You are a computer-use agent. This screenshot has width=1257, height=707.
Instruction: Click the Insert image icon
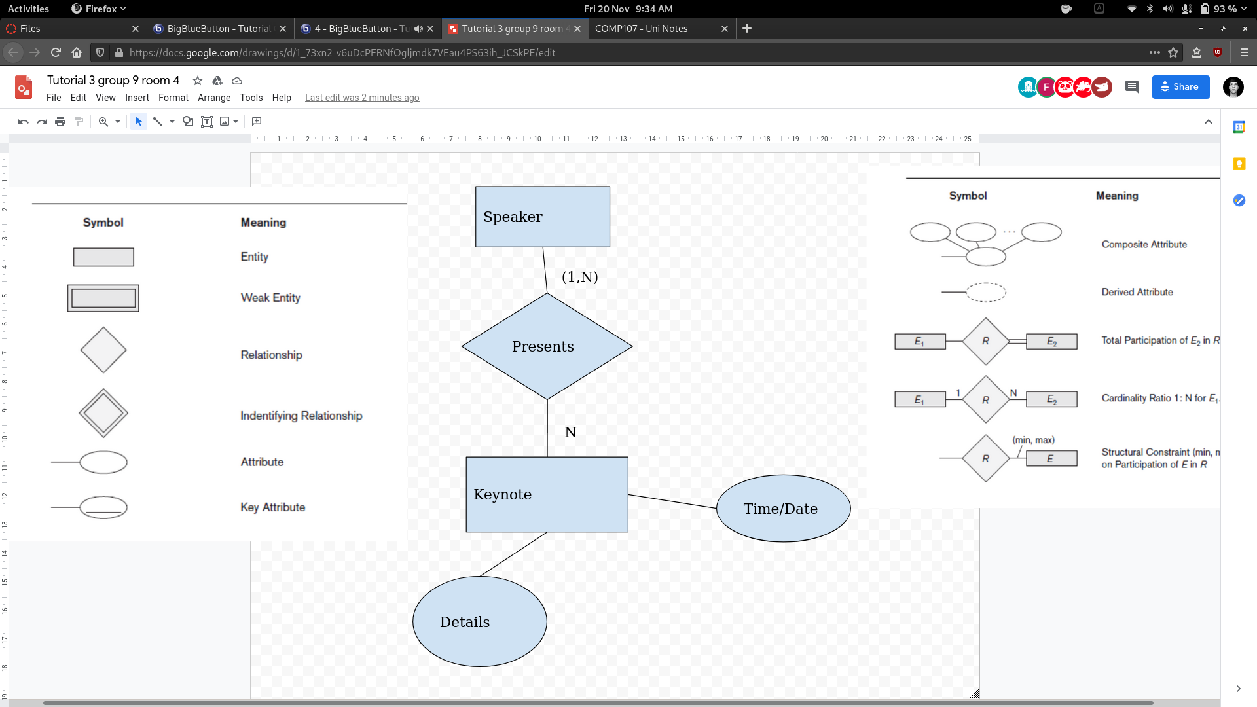[x=225, y=122]
